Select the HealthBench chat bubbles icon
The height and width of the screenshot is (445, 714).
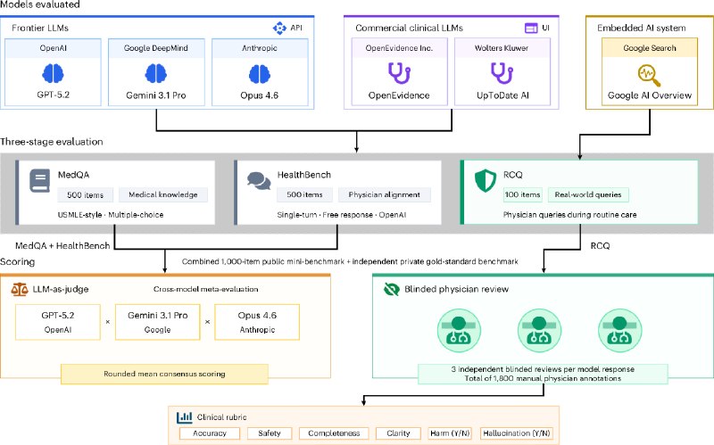pyautogui.click(x=259, y=181)
